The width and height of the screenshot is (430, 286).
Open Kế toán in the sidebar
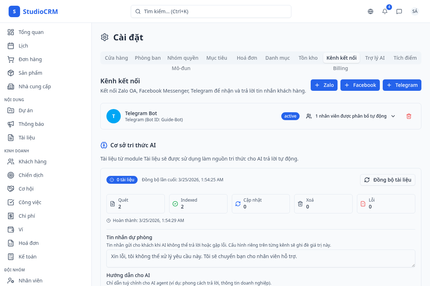27,257
